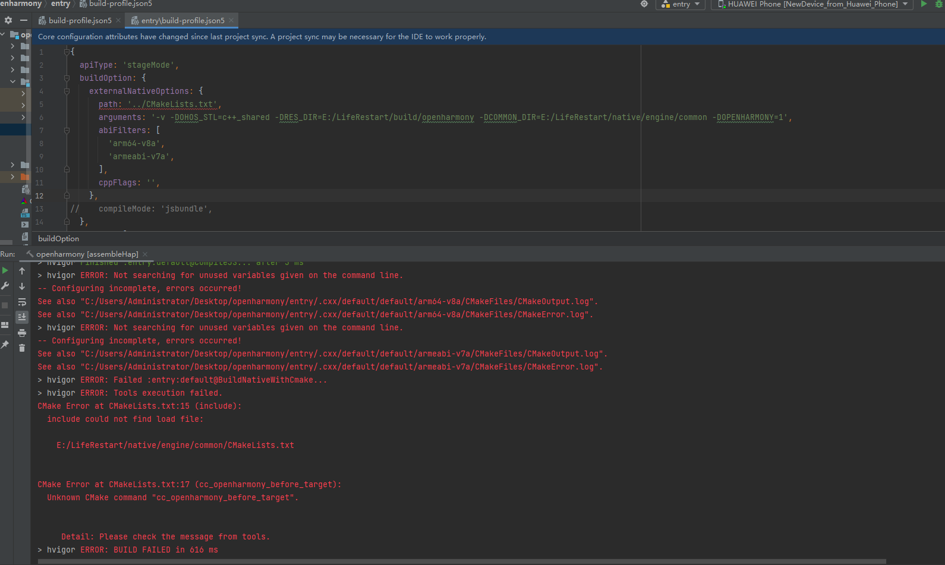Close the build-profile.json5 tab

118,20
